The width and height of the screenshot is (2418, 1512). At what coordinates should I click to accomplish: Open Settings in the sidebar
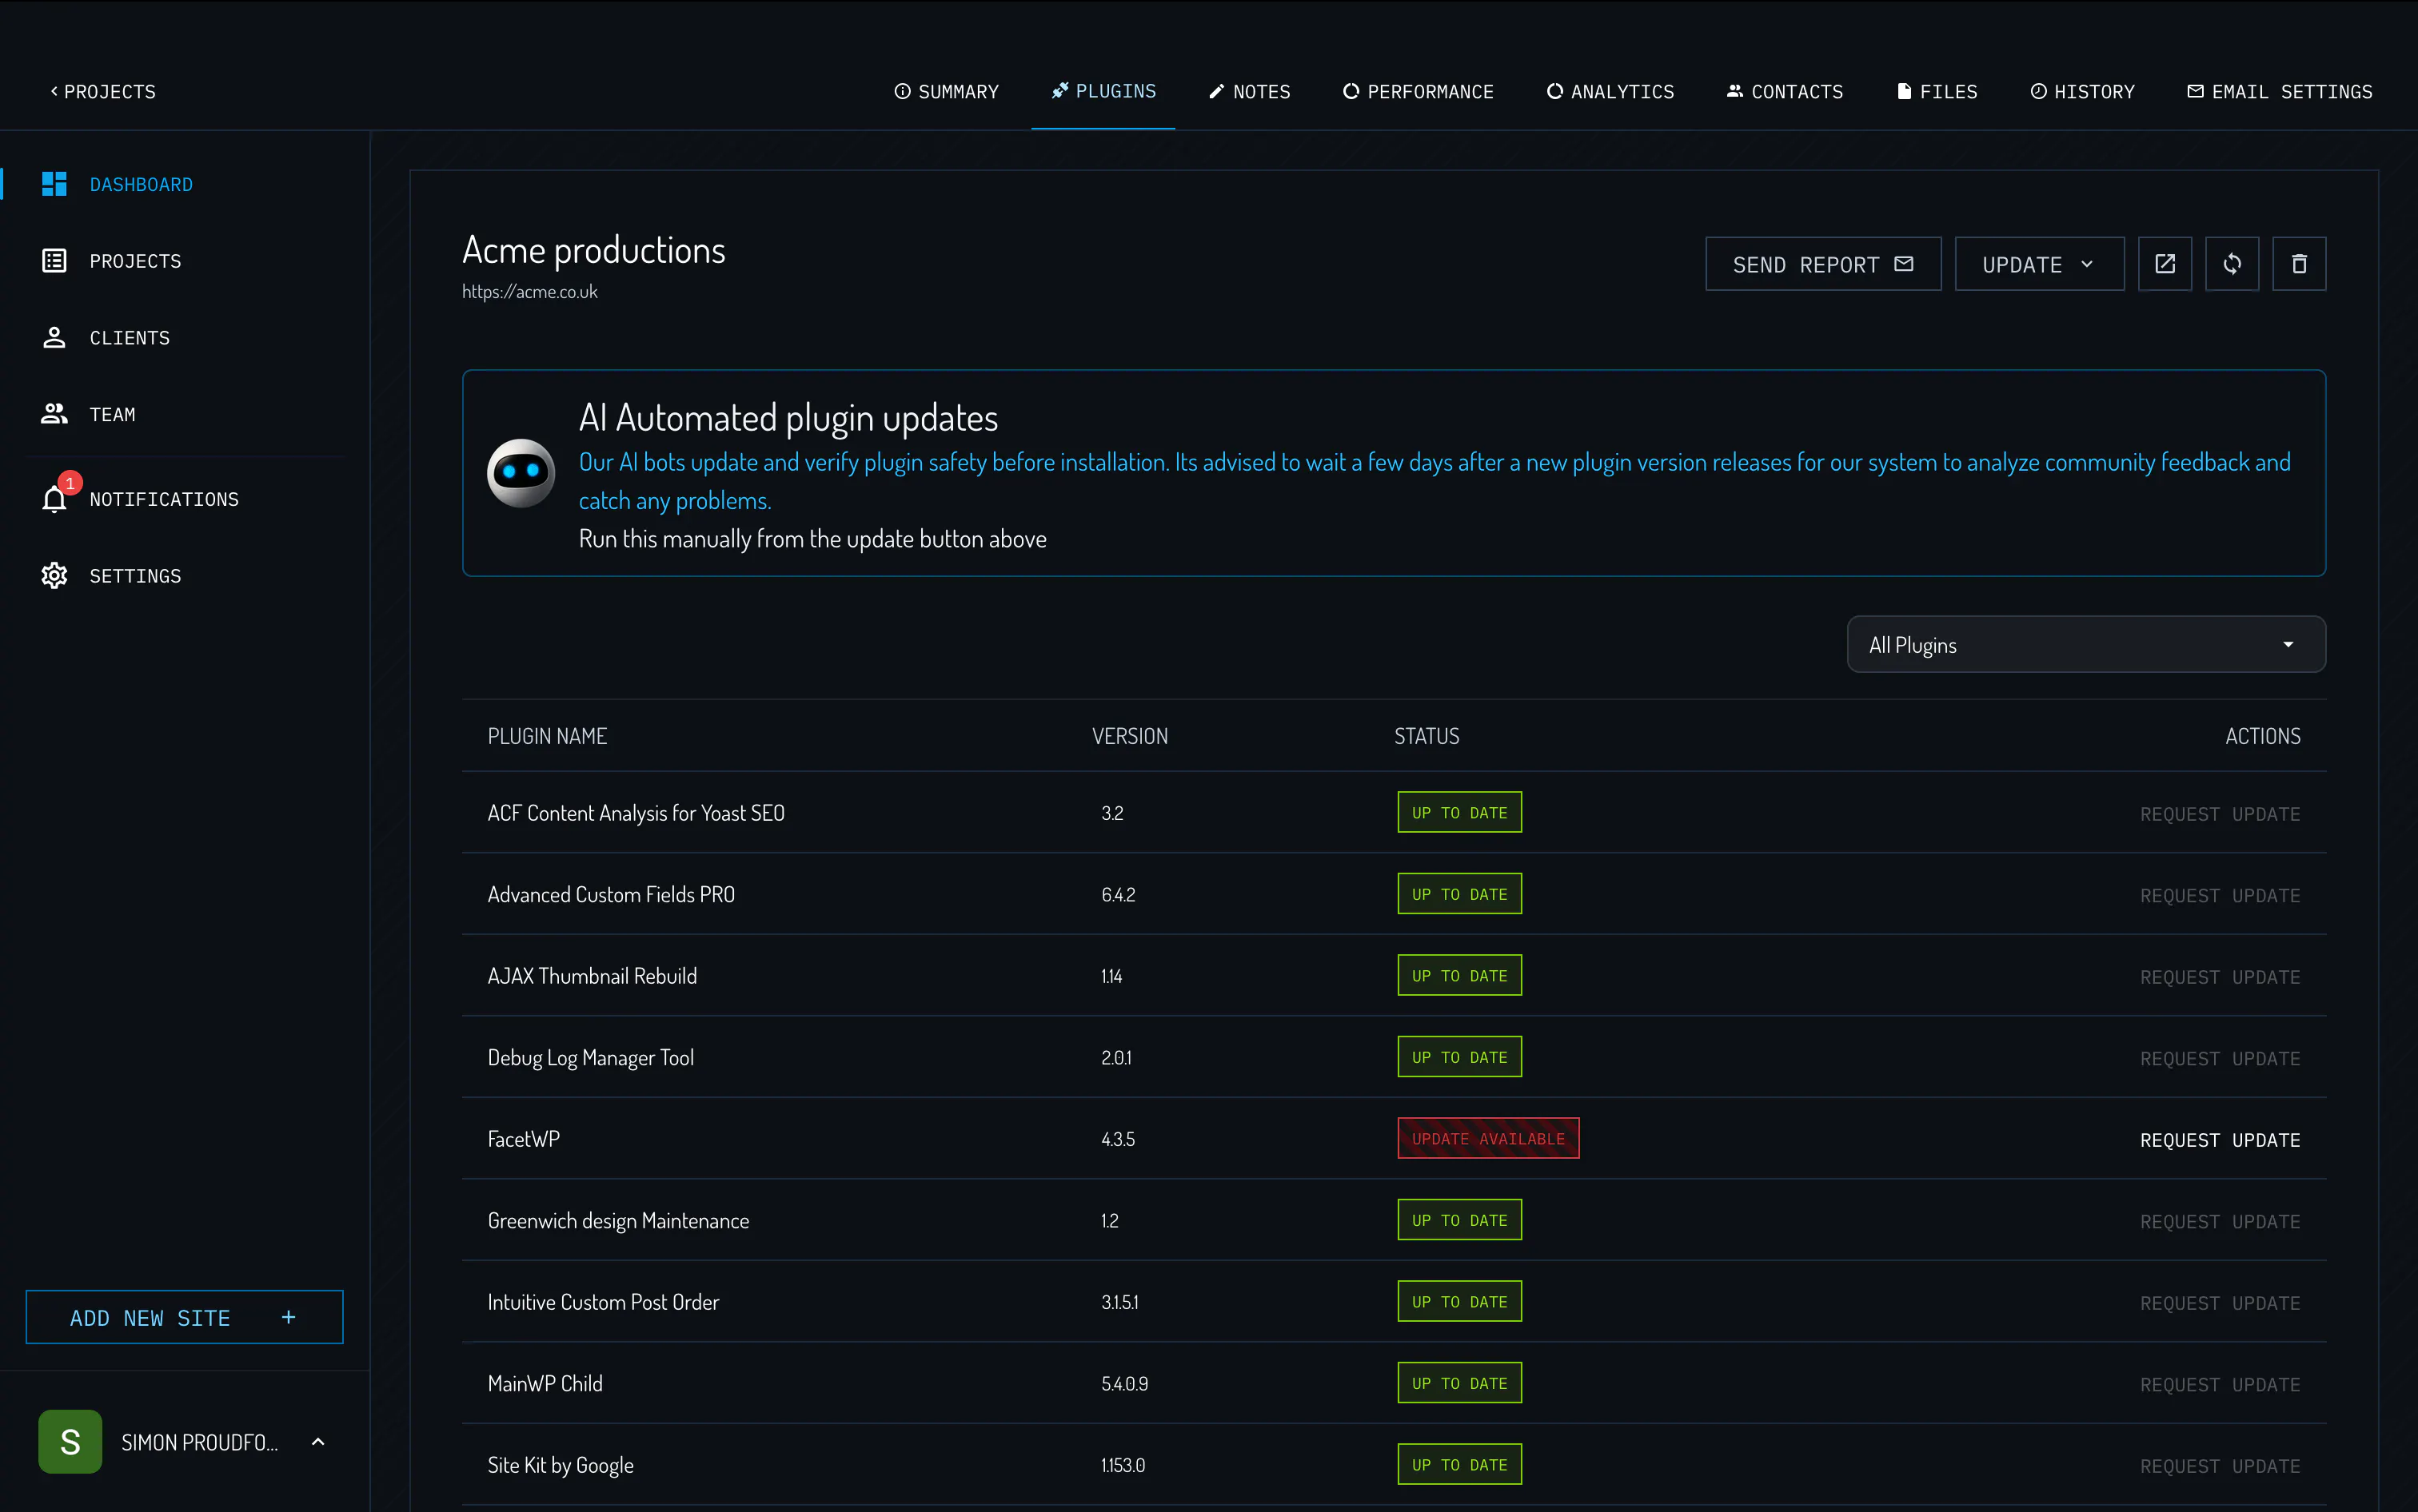point(135,576)
